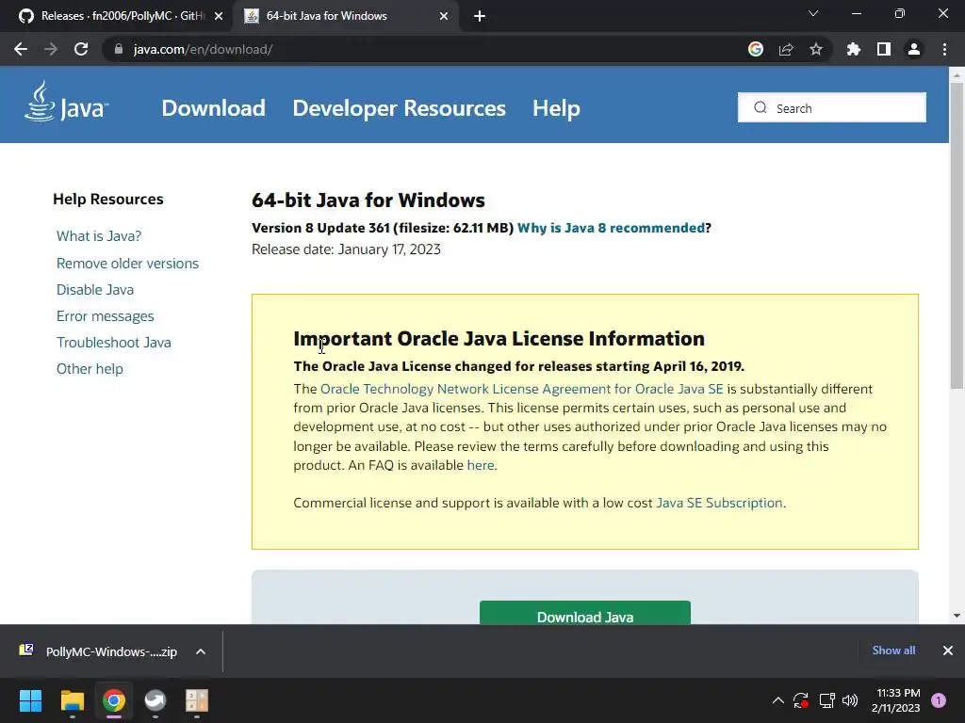Click the FAQ here link
Image resolution: width=965 pixels, height=723 pixels.
(x=481, y=465)
